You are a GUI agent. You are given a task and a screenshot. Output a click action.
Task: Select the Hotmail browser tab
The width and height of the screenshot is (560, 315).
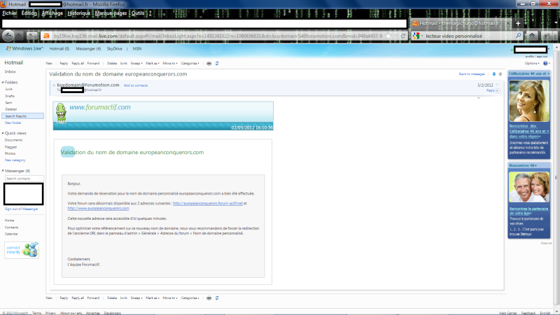point(461,23)
